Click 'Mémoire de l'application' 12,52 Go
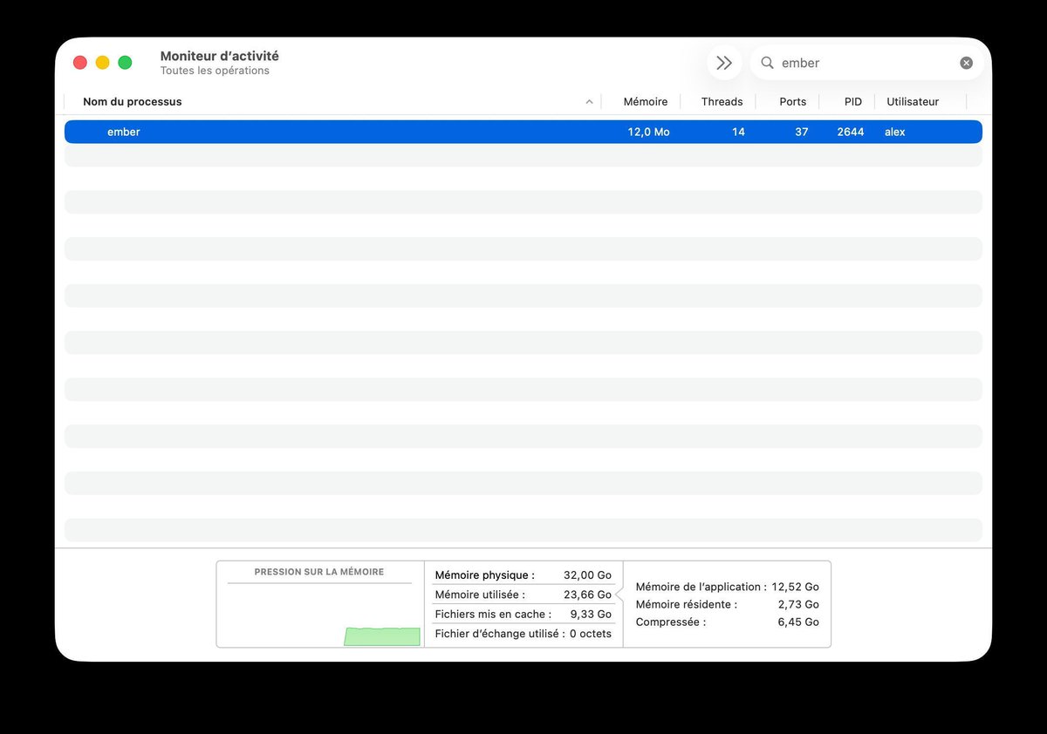 point(795,587)
